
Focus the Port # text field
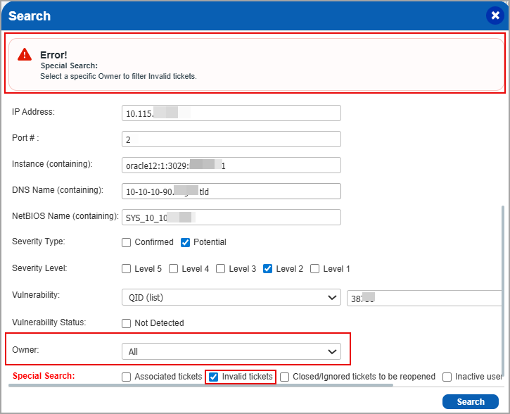click(231, 139)
